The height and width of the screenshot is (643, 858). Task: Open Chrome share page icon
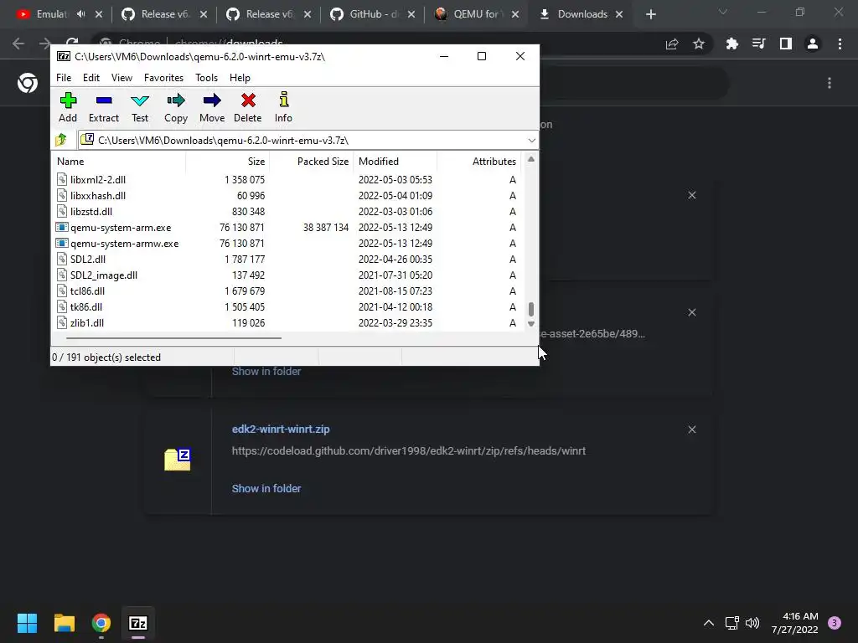(672, 44)
